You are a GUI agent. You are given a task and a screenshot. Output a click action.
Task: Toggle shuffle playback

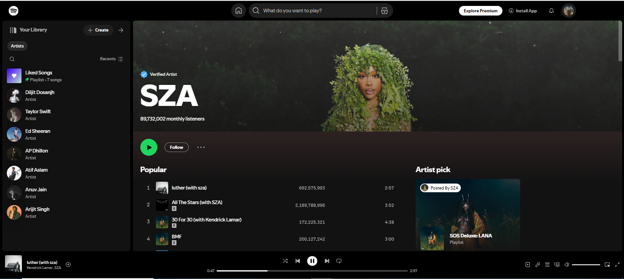(x=285, y=261)
